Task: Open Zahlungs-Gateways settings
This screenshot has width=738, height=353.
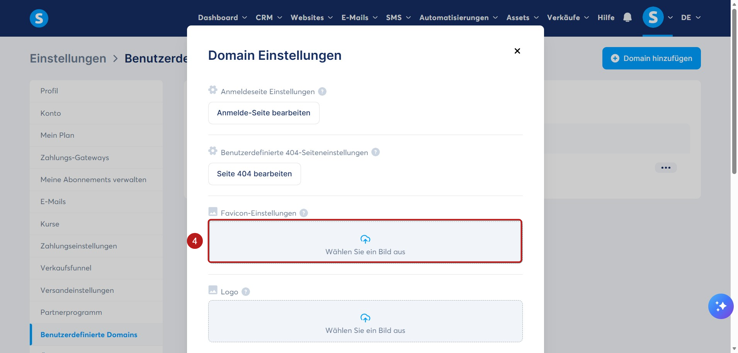Action: point(96,157)
